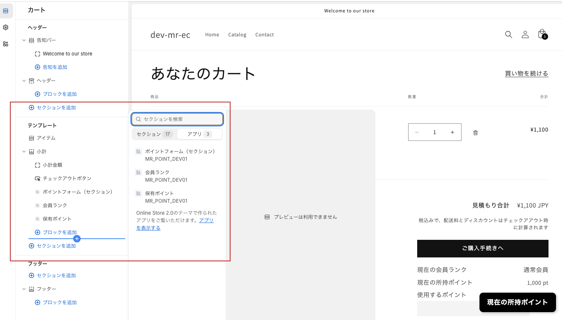Click the 現在の所持ポイント tooltip label

tap(517, 302)
